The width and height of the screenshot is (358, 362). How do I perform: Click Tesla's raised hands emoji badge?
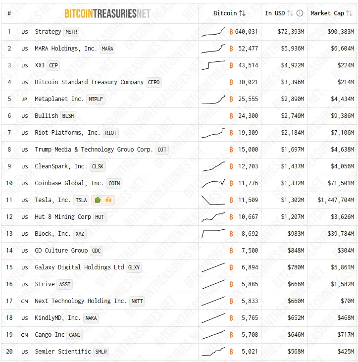pos(108,200)
